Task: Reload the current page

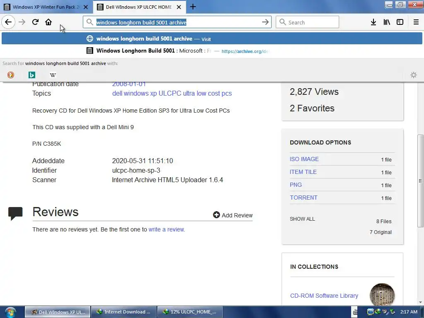Action: [x=35, y=22]
